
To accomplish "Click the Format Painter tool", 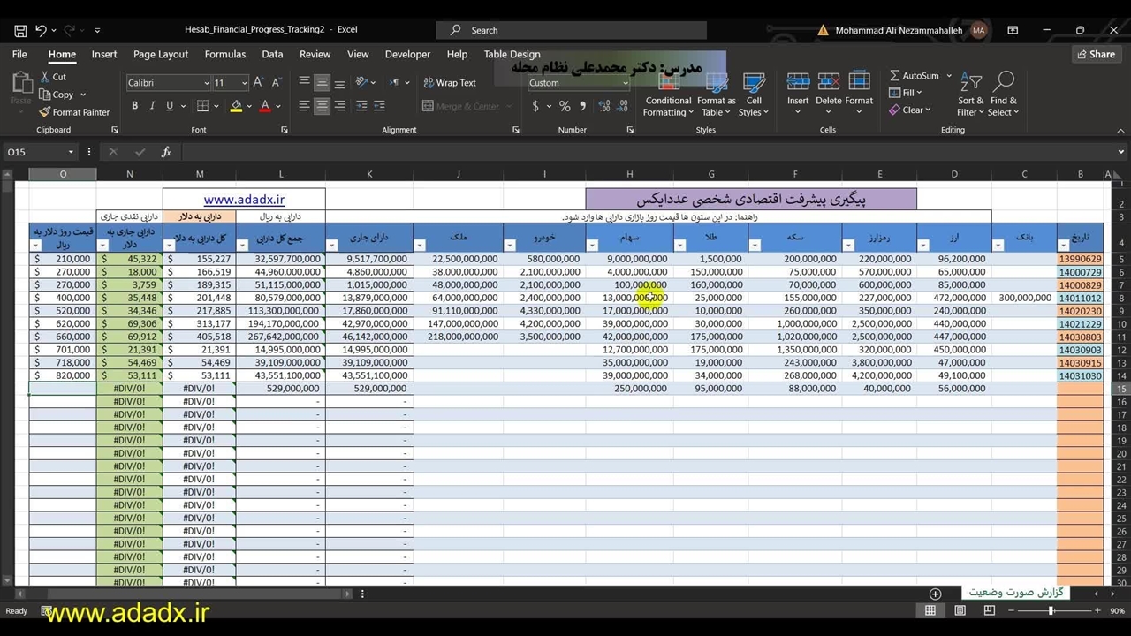I will (74, 112).
